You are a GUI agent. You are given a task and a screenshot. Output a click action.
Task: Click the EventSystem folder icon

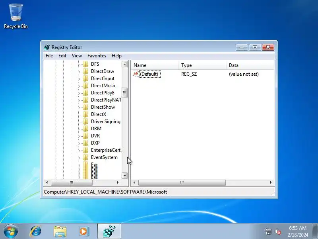click(86, 157)
